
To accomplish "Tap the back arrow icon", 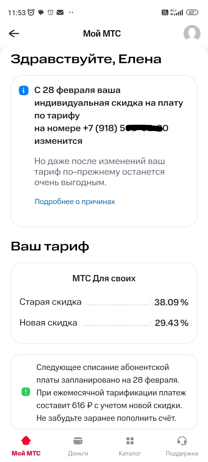I will tap(14, 34).
